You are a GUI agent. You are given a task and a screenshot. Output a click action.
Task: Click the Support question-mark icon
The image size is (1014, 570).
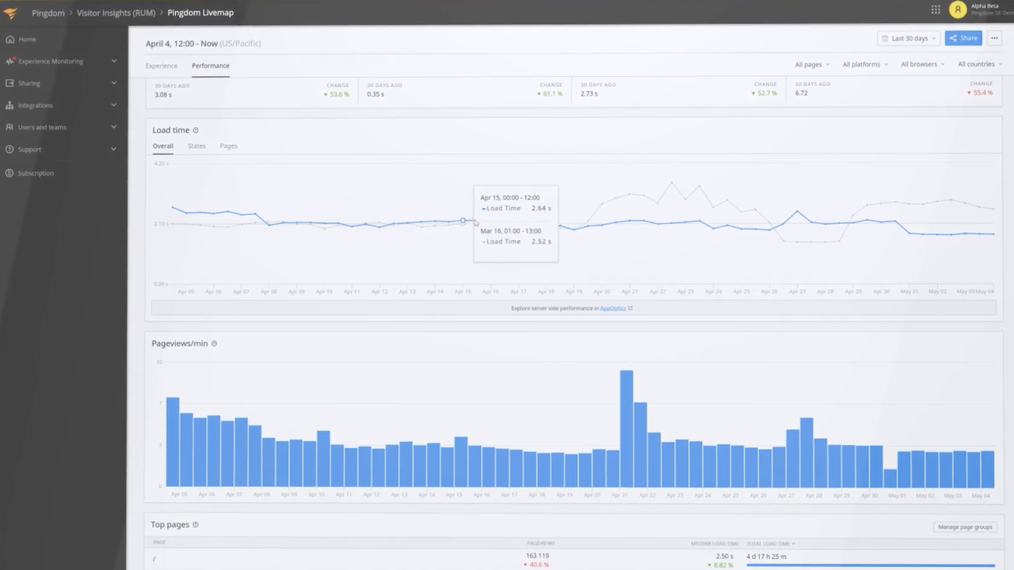coord(10,149)
